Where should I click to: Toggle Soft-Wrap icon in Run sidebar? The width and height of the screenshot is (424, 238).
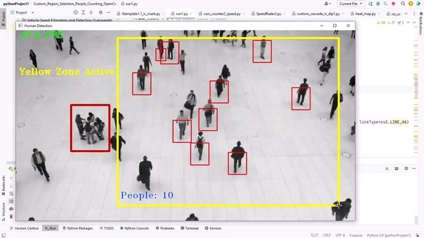[x=11, y=194]
